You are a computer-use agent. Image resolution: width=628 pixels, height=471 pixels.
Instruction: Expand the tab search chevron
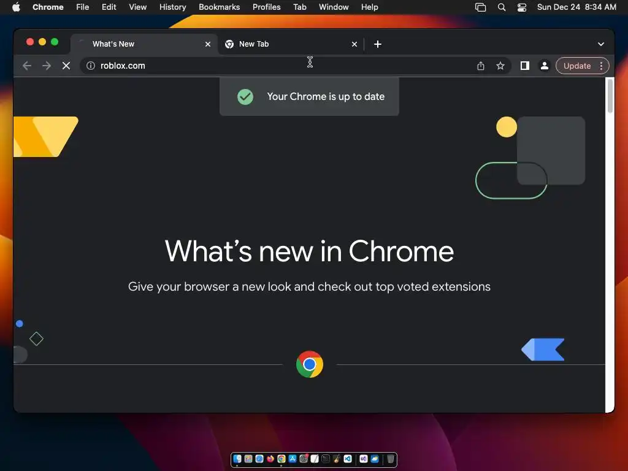coord(601,44)
